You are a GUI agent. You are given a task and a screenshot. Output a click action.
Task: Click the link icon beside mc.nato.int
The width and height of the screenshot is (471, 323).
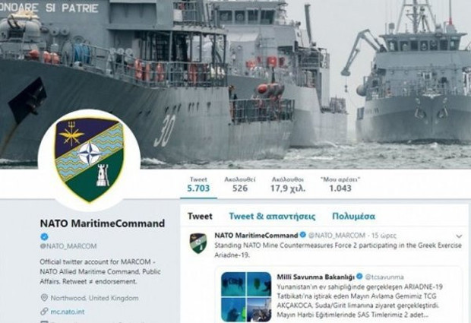(x=44, y=312)
